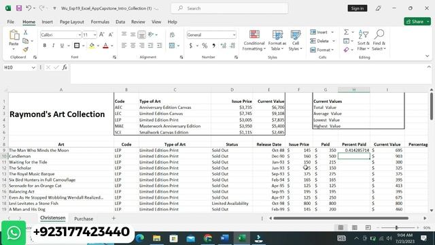This screenshot has width=435, height=245.
Task: Expand the Name Box dropdown arrow
Action: 33,67
